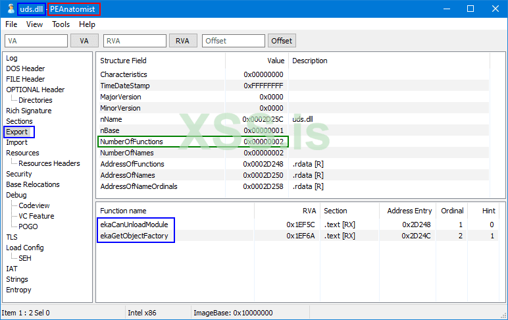Select Security in the tree
Viewport: 508px width, 320px height.
19,174
